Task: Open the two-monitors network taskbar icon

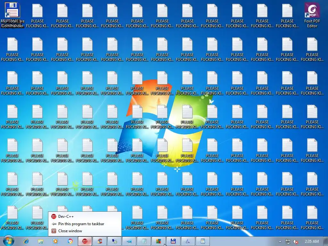Action: click(x=114, y=242)
